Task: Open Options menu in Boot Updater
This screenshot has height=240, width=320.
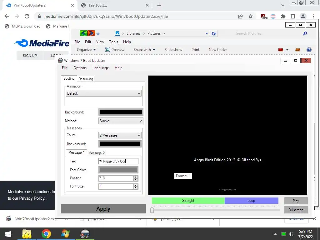Action: pos(80,68)
